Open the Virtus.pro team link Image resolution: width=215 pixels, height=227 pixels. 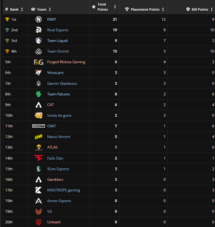[x=55, y=73]
